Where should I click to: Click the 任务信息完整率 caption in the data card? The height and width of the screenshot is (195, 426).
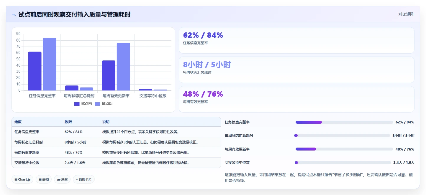(196, 43)
